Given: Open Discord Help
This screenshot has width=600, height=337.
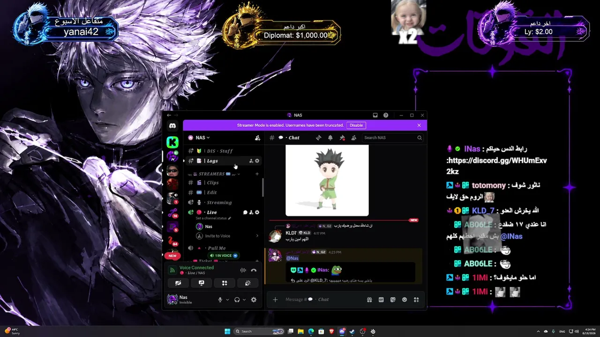Looking at the screenshot, I should [386, 115].
